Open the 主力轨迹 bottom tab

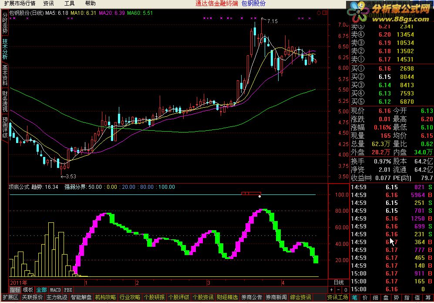click(57, 297)
